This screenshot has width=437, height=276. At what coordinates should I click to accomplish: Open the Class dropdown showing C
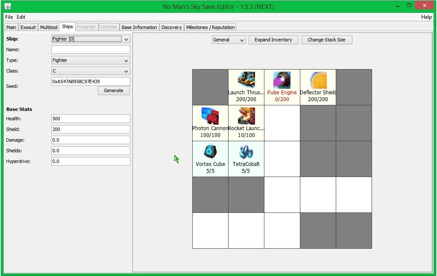[91, 71]
